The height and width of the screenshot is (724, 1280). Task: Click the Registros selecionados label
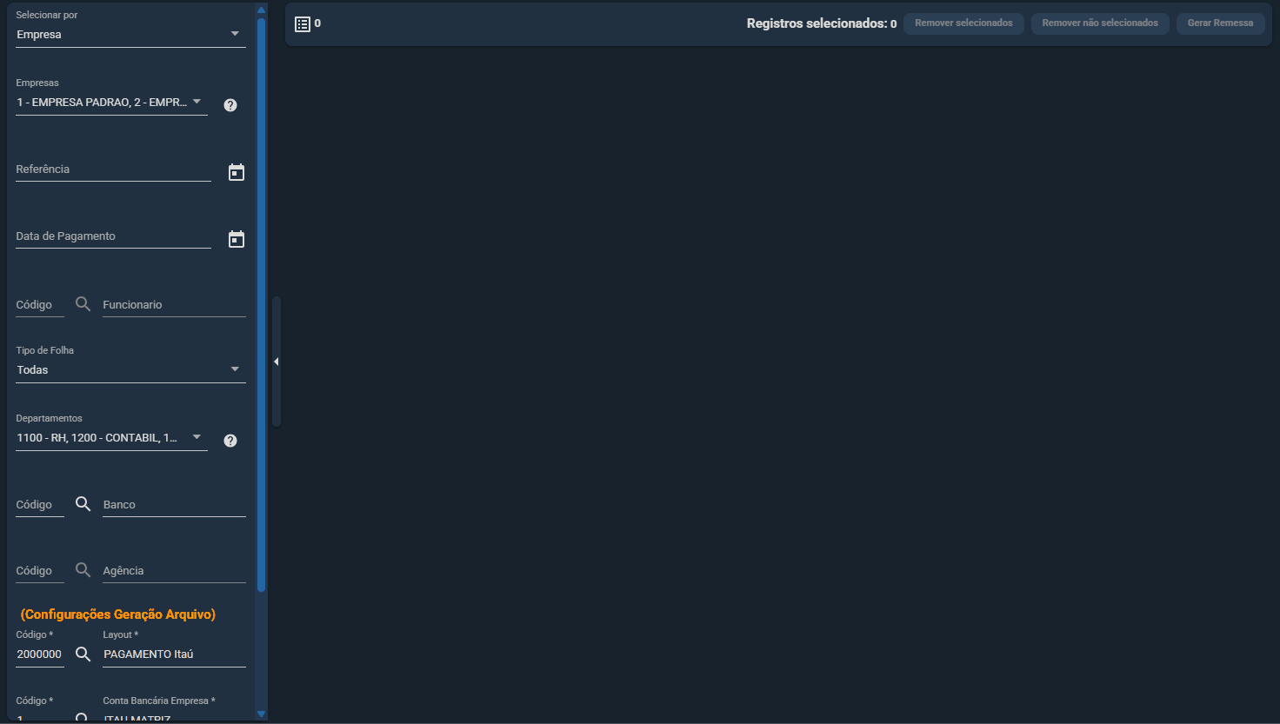[x=817, y=23]
